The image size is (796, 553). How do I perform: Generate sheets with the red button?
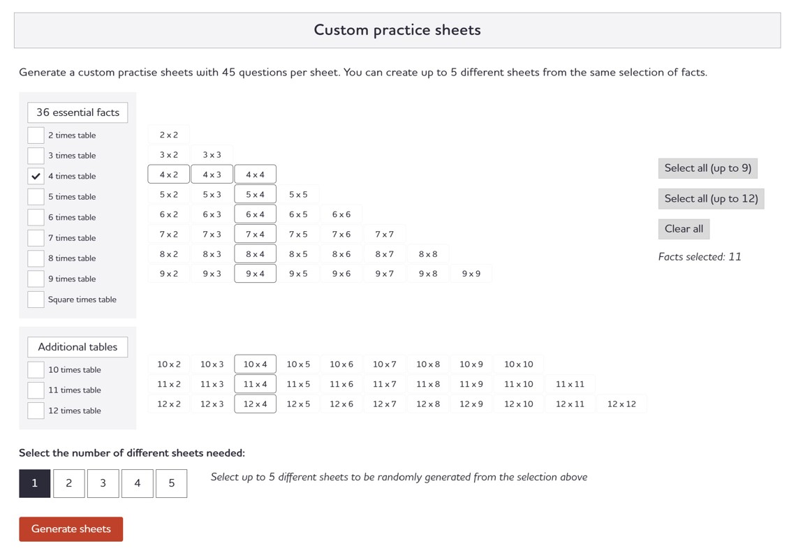[x=71, y=529]
